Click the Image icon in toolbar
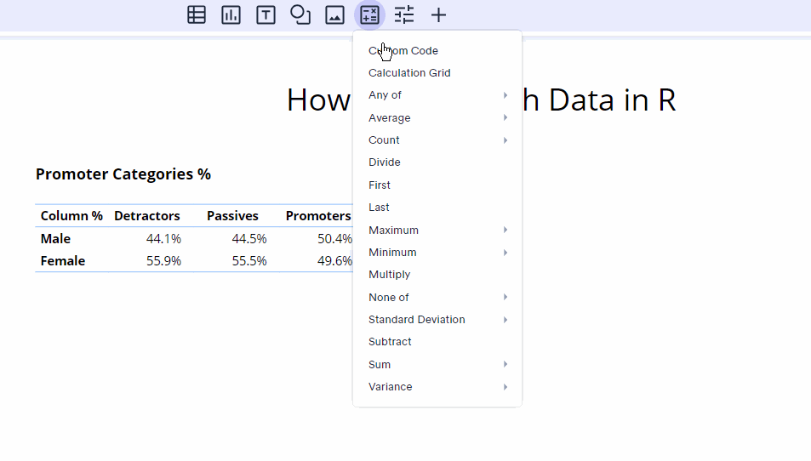811x461 pixels. (334, 14)
